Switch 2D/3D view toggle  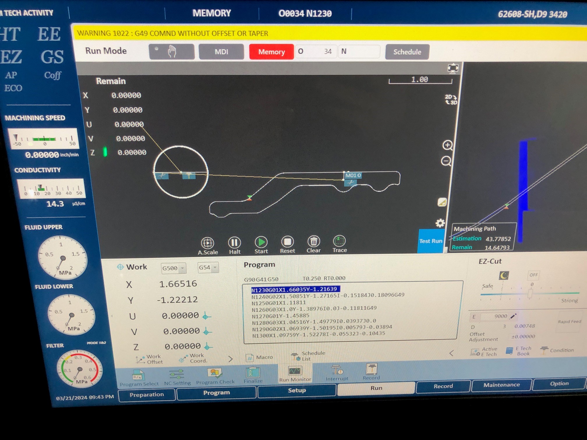tap(451, 99)
